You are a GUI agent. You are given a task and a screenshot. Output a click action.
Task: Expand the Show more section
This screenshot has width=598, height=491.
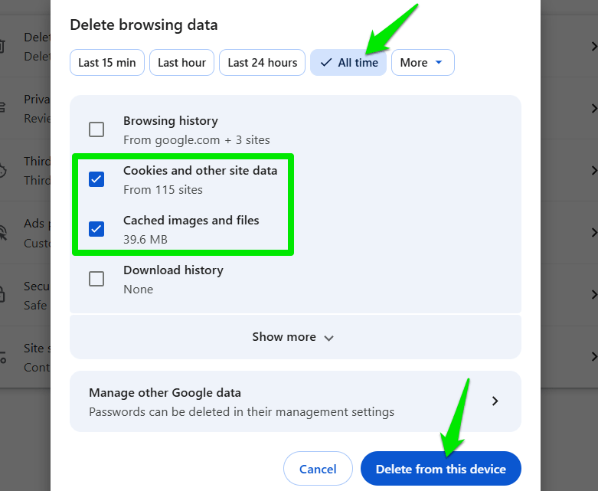(x=296, y=337)
